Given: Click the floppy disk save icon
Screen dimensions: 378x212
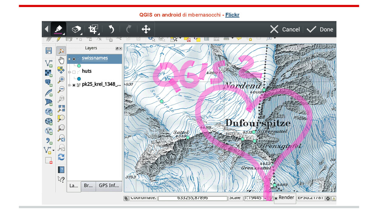Looking at the screenshot, I should click(x=49, y=51).
